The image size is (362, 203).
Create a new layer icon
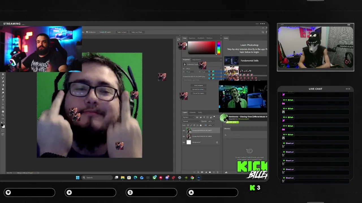[214, 172]
